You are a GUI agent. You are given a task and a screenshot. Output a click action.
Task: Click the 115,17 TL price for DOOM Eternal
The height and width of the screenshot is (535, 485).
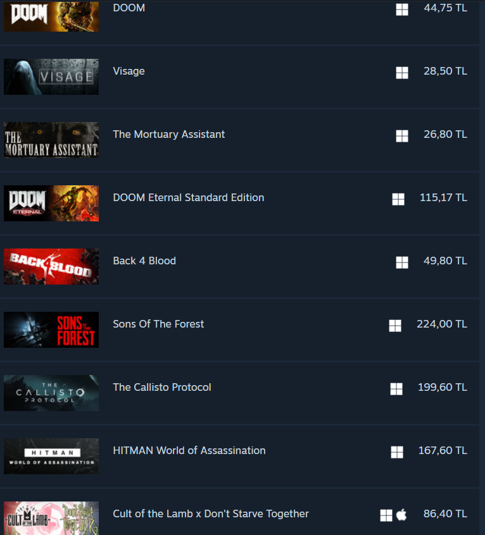pos(443,197)
